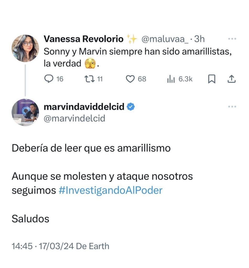
Task: Select the marvindaviddelcid display name
Action: point(84,107)
